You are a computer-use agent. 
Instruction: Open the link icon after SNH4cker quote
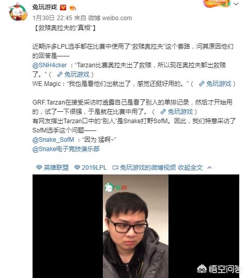(60, 75)
